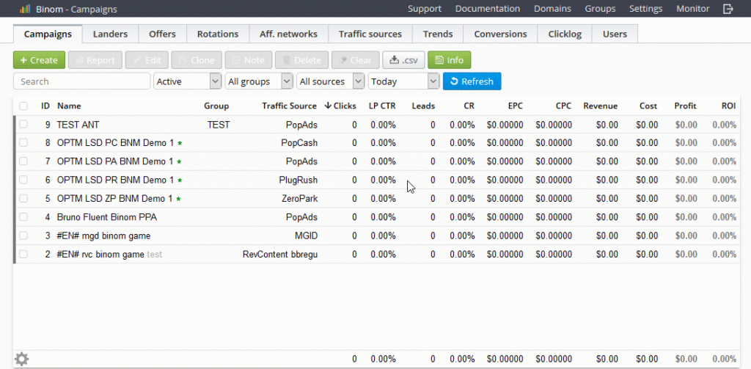The width and height of the screenshot is (751, 369).
Task: Click the green Create button
Action: 40,60
